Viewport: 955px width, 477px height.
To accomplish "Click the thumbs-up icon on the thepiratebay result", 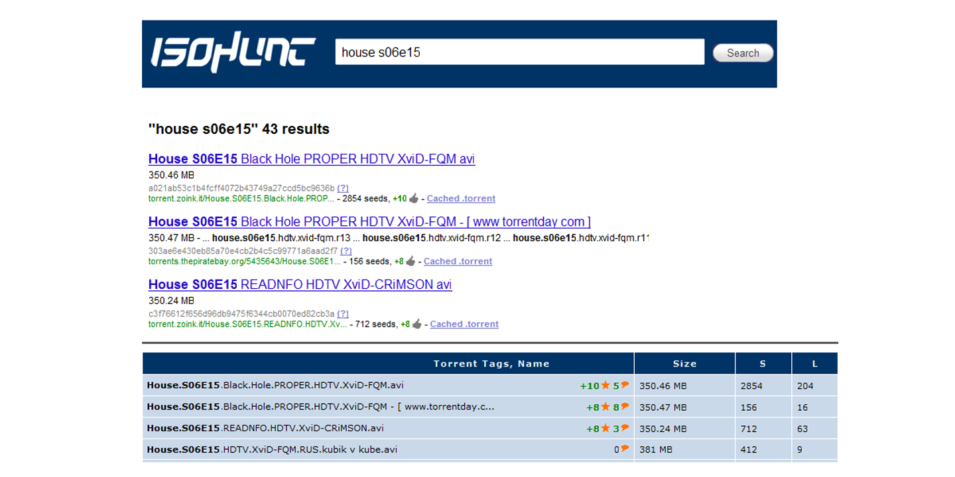I will 411,260.
